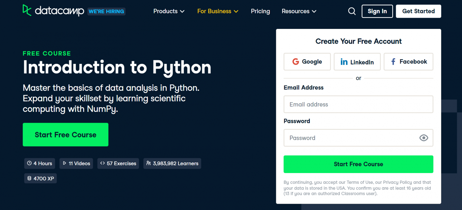Toggle password visibility with the eye icon
462x210 pixels.
click(x=423, y=138)
